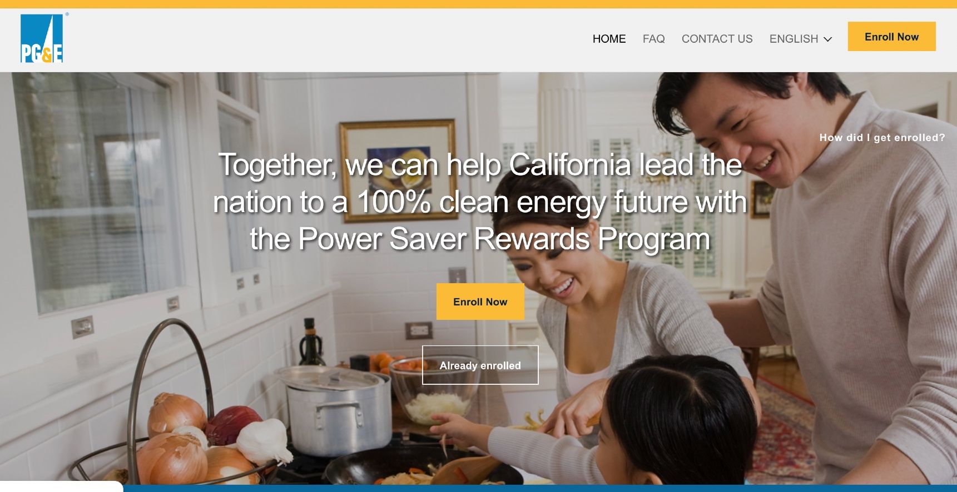Viewport: 957px width, 492px height.
Task: Click the blue strip beneath the hero image
Action: pyautogui.click(x=539, y=488)
